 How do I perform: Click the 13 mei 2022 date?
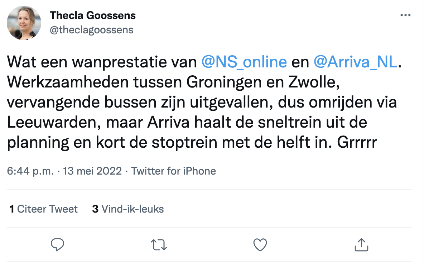coord(92,171)
